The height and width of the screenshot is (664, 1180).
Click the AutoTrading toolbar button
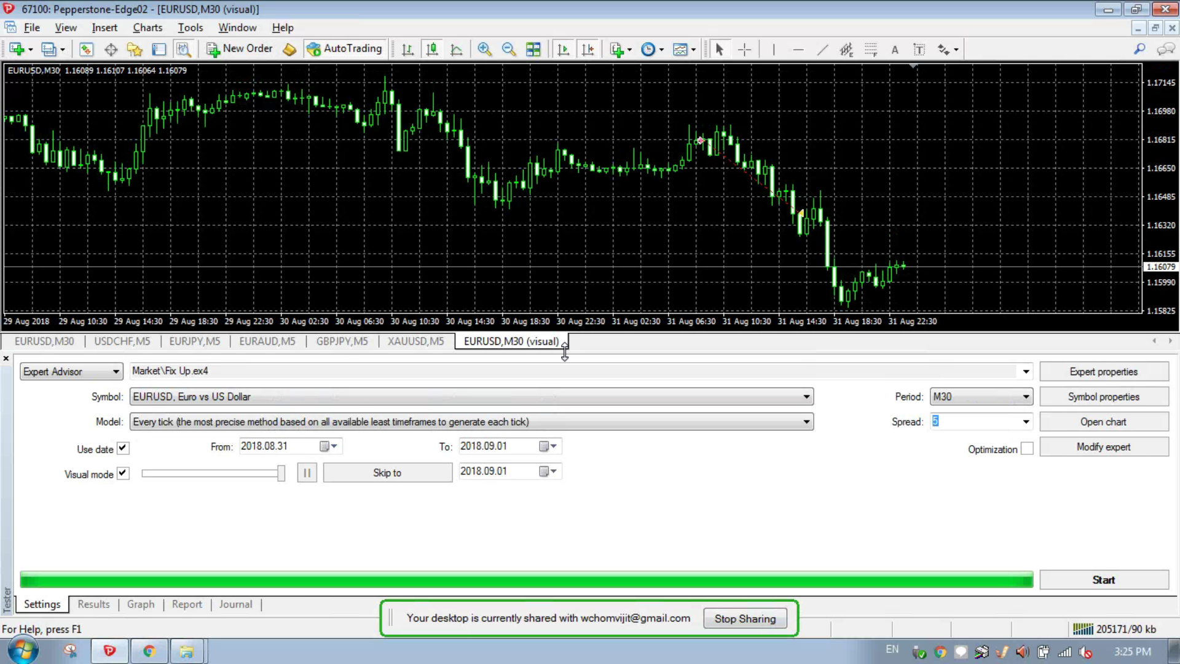tap(345, 49)
